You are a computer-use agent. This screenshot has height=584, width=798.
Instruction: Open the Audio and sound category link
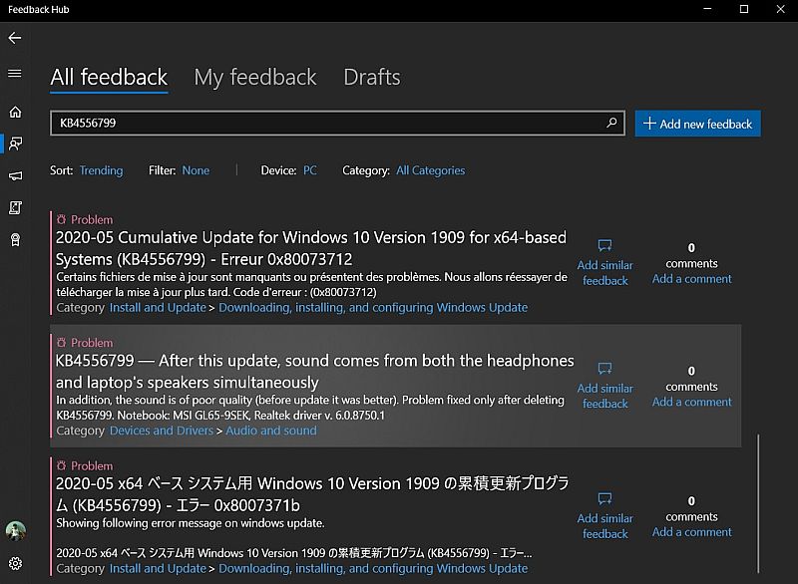(x=270, y=431)
